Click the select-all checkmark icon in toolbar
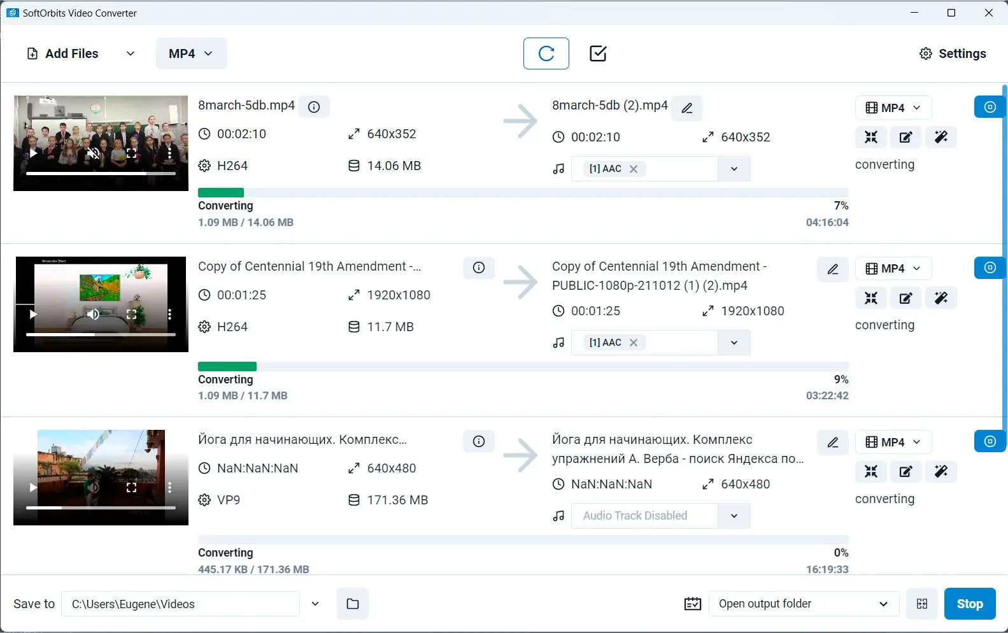 point(598,53)
